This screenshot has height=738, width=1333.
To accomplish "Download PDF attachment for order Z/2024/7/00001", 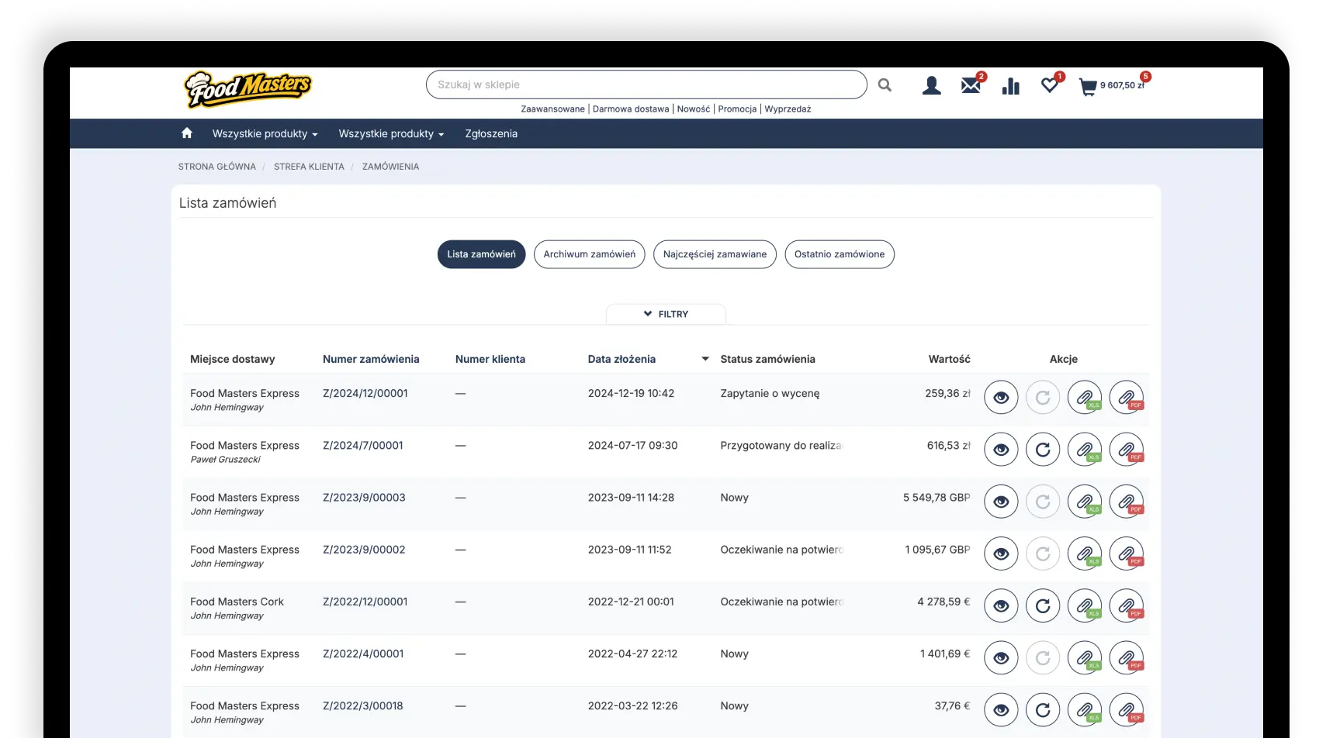I will pos(1126,450).
